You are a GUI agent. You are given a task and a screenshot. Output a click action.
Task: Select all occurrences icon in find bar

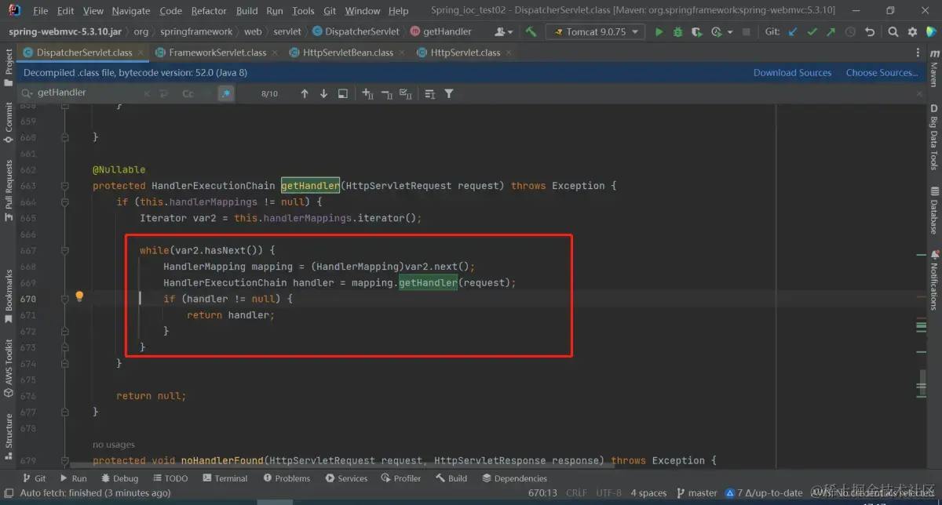(405, 93)
